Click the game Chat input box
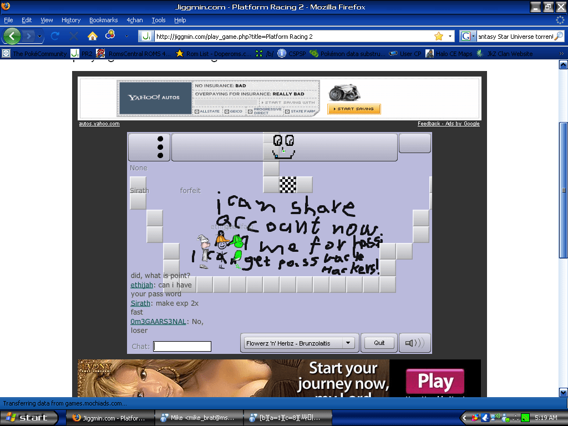Image resolution: width=568 pixels, height=426 pixels. (182, 346)
